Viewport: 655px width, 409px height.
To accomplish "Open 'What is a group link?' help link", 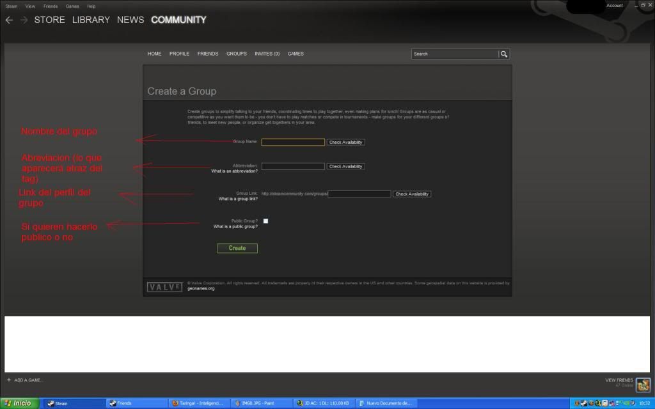I will [x=238, y=199].
